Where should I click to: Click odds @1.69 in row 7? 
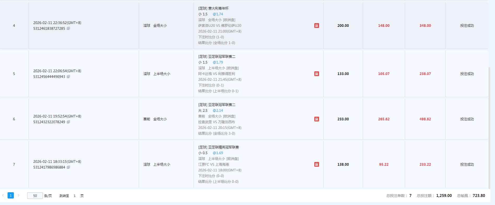pyautogui.click(x=218, y=153)
